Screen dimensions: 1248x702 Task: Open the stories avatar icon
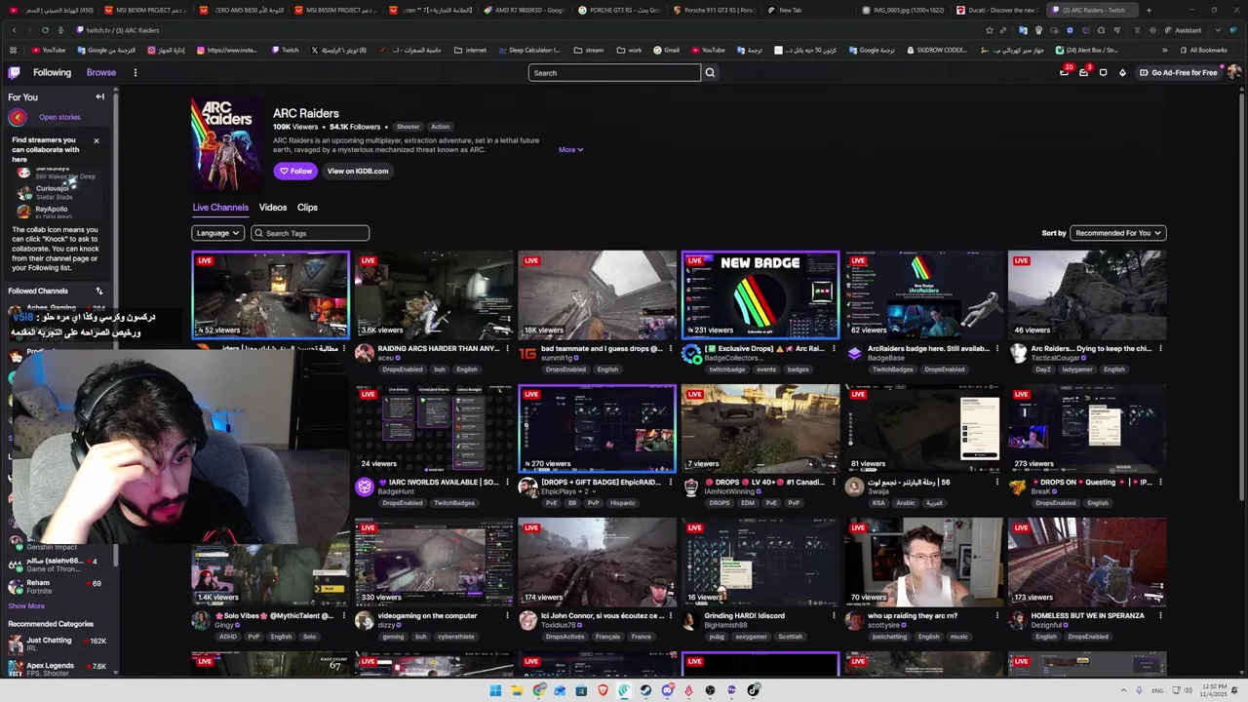(17, 117)
